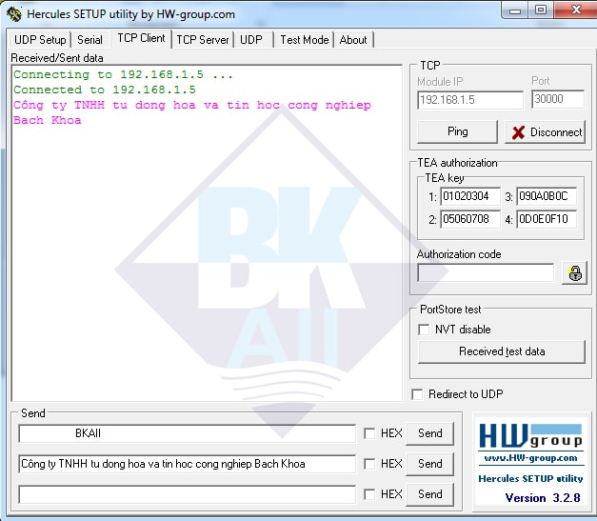Toggle the Redirect to UDP checkbox
Screen dimensions: 597x521
coord(417,394)
